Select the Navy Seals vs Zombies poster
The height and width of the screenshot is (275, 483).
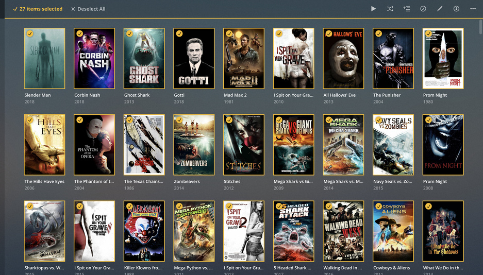(393, 145)
